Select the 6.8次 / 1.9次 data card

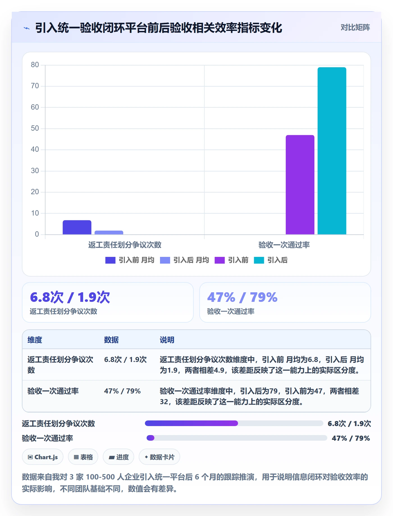click(108, 302)
